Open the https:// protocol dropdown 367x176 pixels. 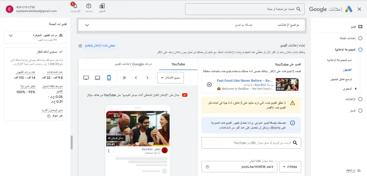point(290,166)
